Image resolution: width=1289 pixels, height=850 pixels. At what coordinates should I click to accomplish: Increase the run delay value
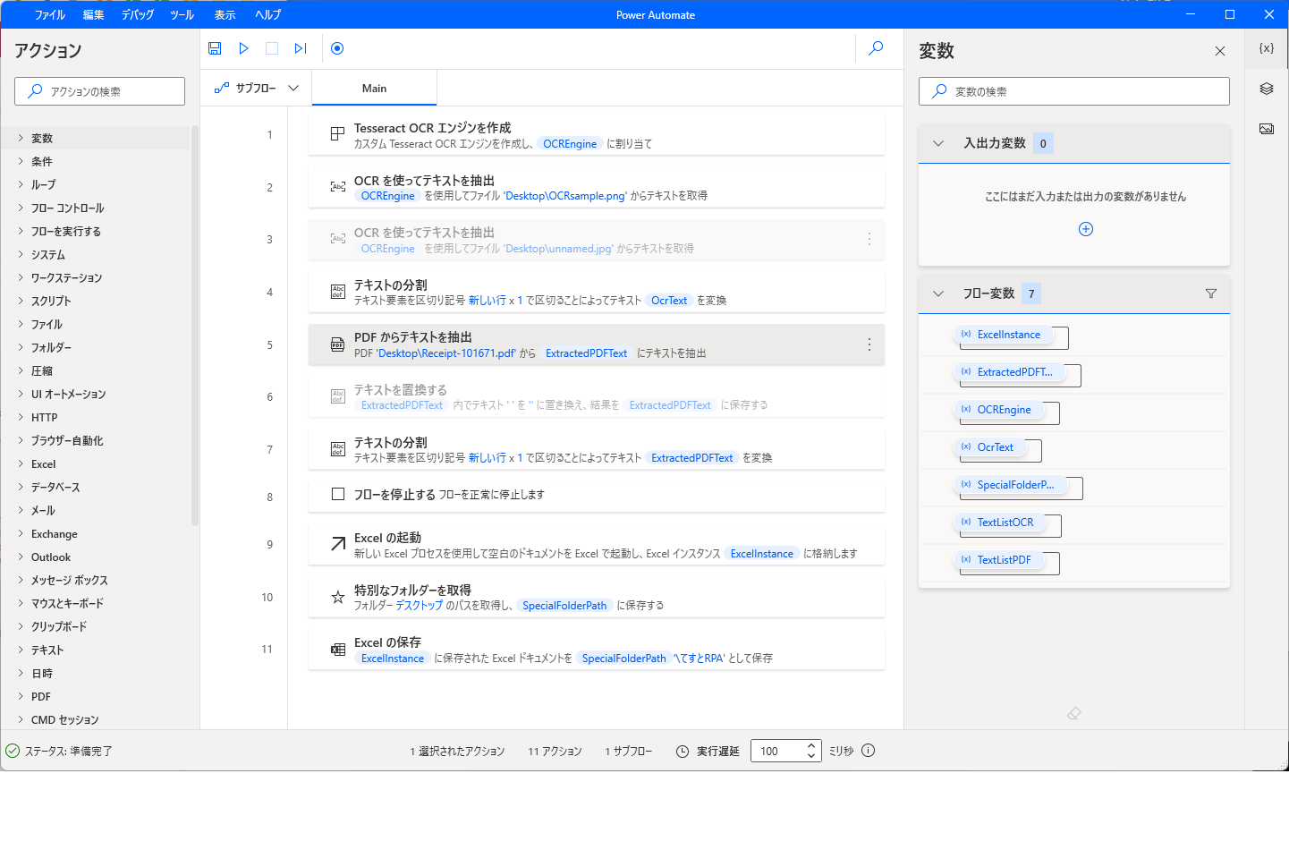811,745
